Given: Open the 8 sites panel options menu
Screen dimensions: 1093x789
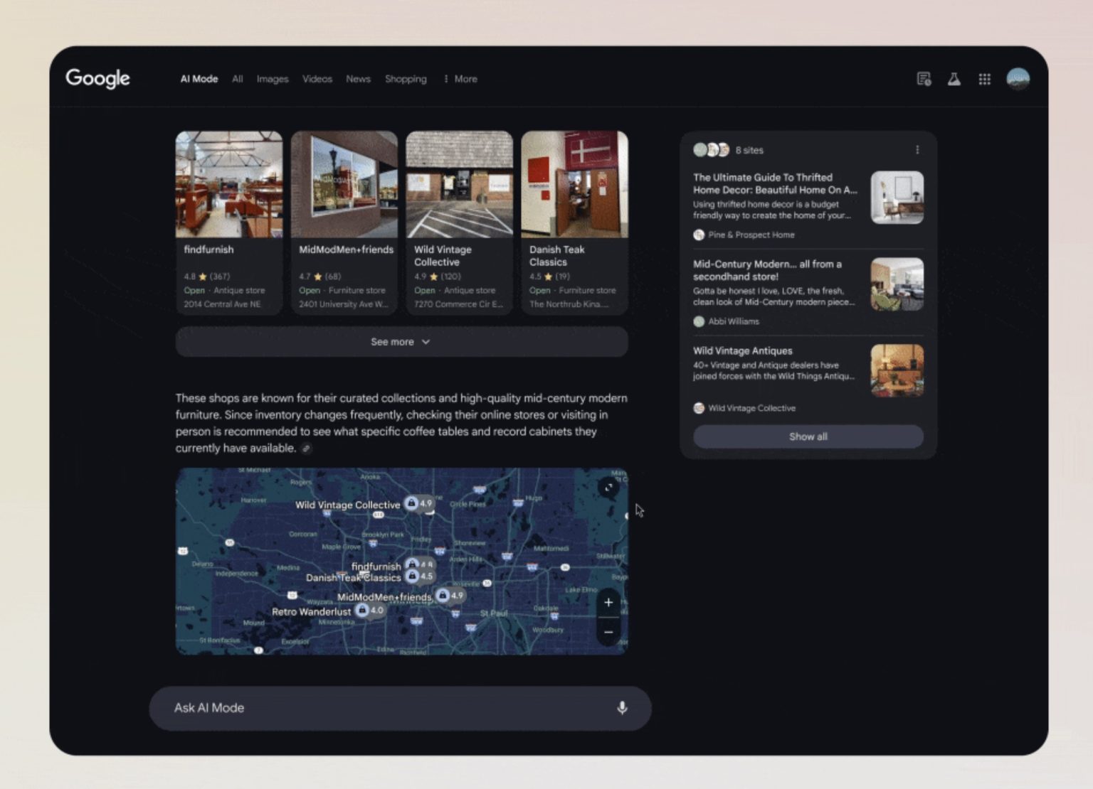Looking at the screenshot, I should click(x=917, y=150).
